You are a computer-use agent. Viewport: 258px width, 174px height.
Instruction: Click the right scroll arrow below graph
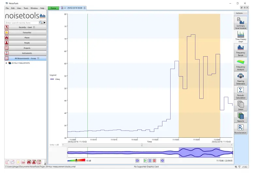[232, 145]
